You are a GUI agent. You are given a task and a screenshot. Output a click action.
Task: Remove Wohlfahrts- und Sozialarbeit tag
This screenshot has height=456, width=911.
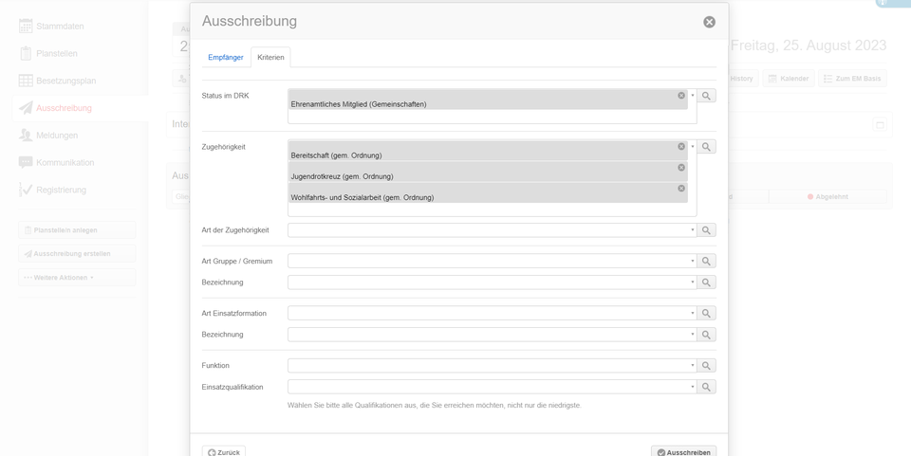coord(681,188)
